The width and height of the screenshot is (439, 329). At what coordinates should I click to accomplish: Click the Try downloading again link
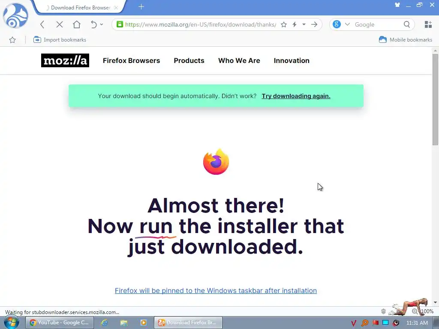pyautogui.click(x=296, y=96)
